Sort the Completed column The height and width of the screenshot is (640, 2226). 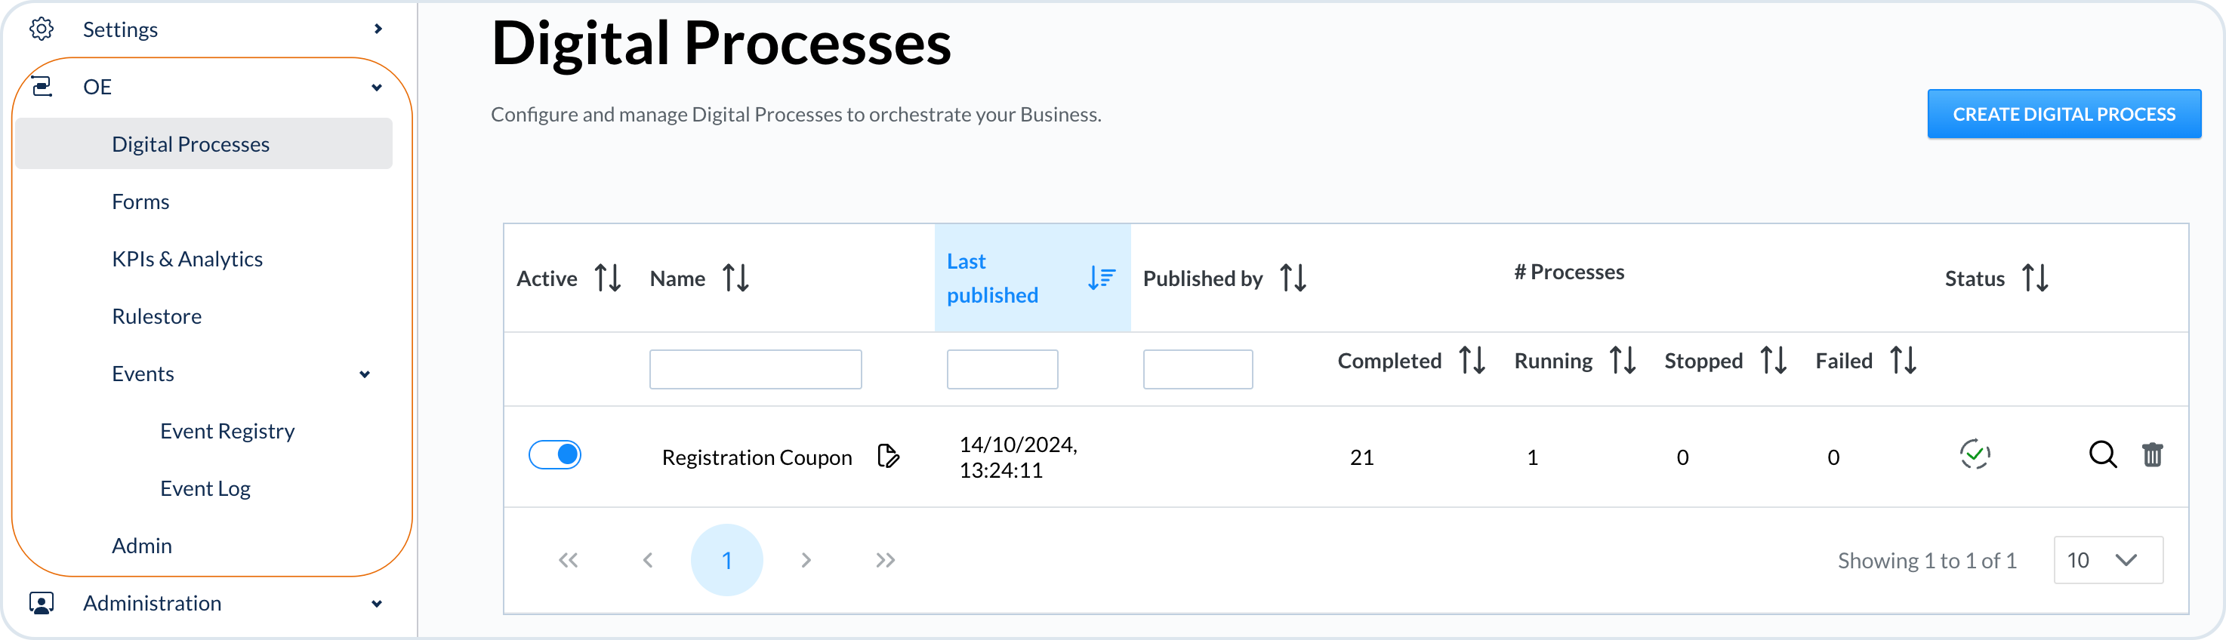(1472, 360)
